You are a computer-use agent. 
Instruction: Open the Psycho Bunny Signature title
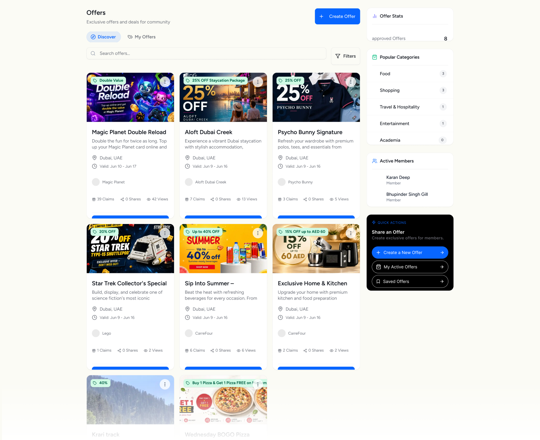click(x=310, y=132)
